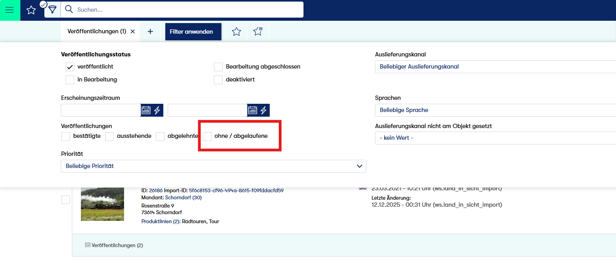Switch to the Veröffentlichungen (1) tab
This screenshot has height=260, width=616.
point(97,32)
